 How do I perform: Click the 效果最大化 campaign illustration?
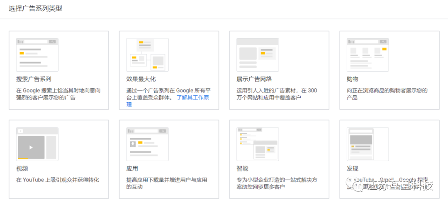click(147, 55)
